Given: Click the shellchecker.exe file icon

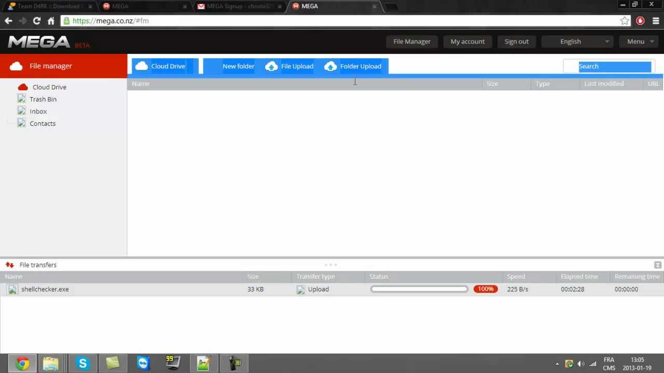Looking at the screenshot, I should (x=12, y=290).
